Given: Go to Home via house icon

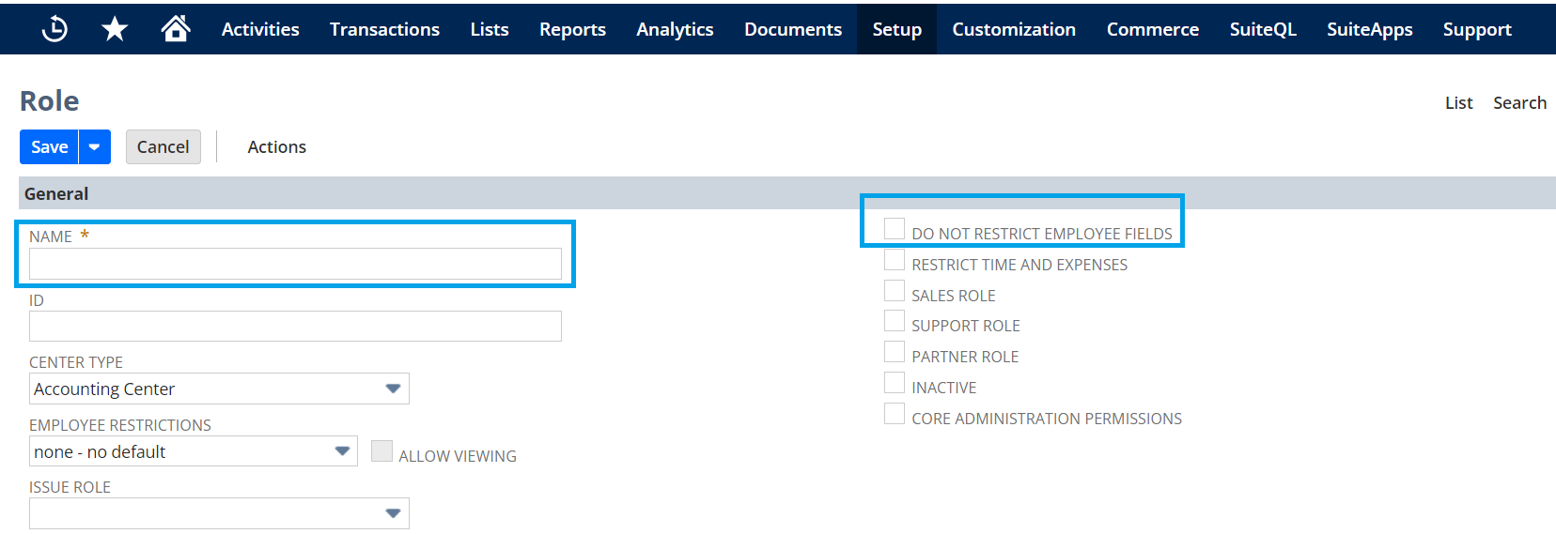Looking at the screenshot, I should point(176,29).
